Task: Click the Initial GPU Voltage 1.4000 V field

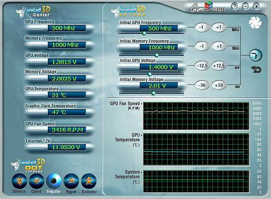Action: (159, 67)
